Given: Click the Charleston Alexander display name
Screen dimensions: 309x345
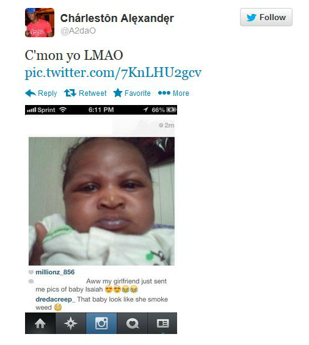Looking at the screenshot, I should pyautogui.click(x=117, y=18).
